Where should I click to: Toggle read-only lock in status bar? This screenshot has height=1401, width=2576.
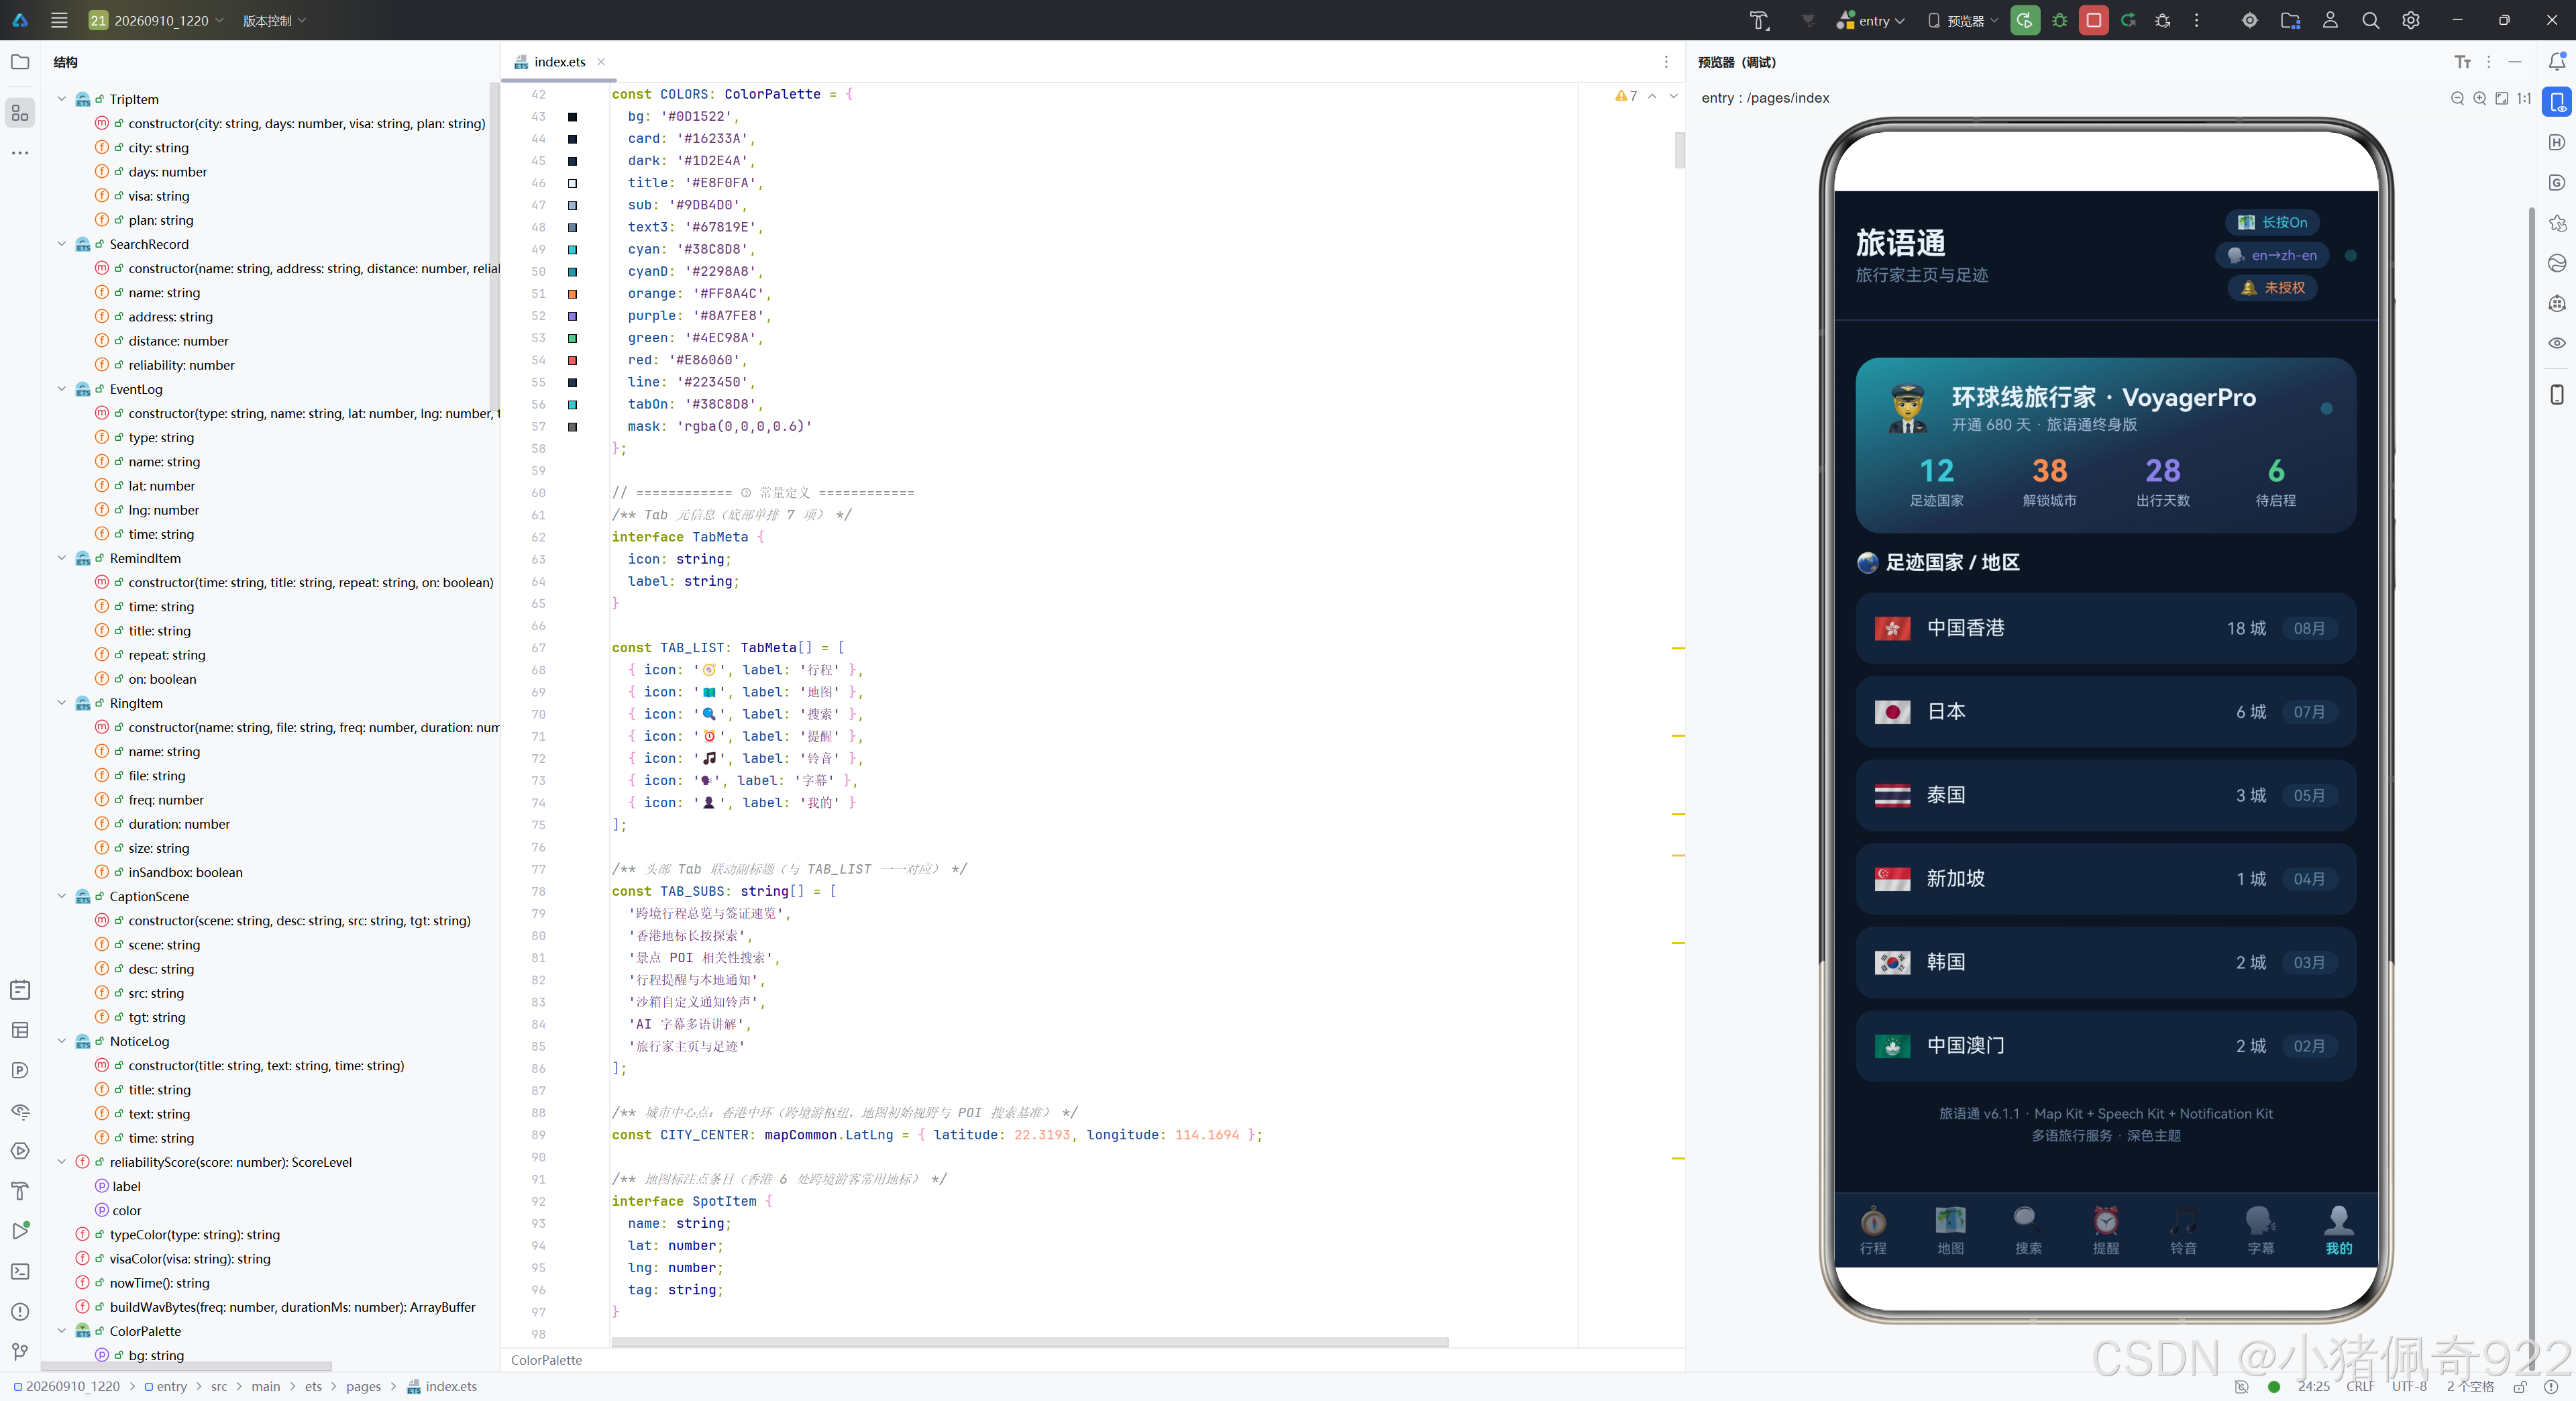coord(2520,1386)
